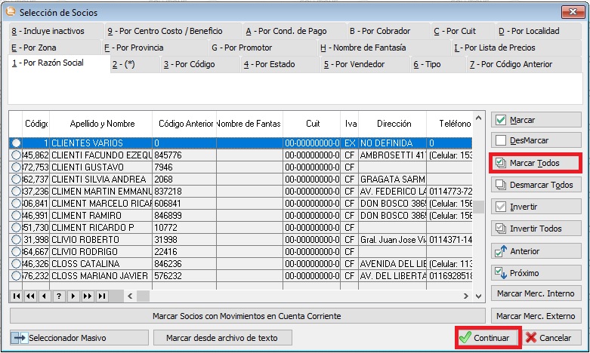Mark the CLIVIO ROBERTO row selector
The image size is (590, 353).
pos(17,240)
